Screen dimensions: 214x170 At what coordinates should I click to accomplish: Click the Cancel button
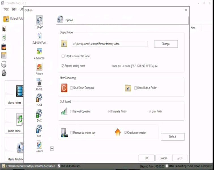pos(163,158)
